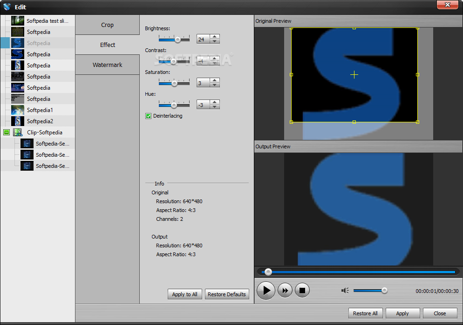This screenshot has height=325, width=463.
Task: Click the playback seek bar handle
Action: click(x=268, y=272)
